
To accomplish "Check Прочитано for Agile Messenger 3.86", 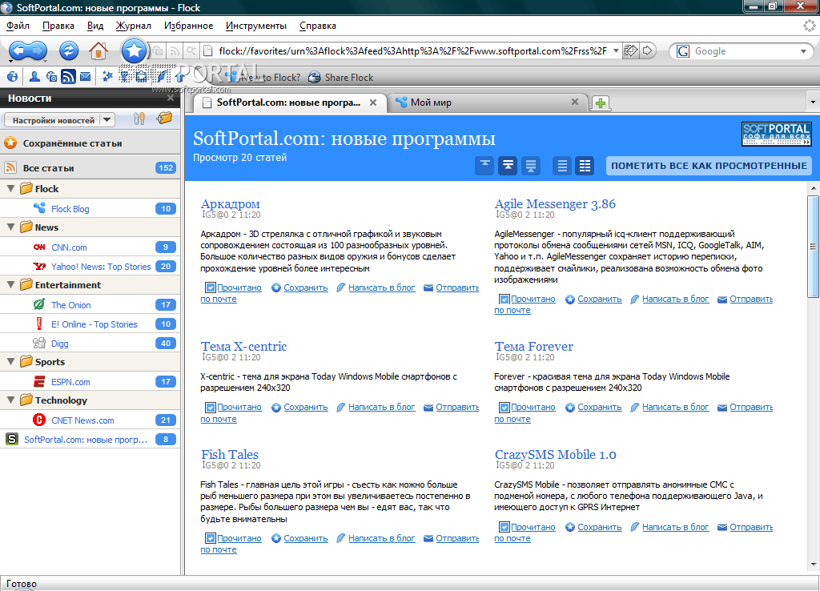I will click(x=504, y=300).
